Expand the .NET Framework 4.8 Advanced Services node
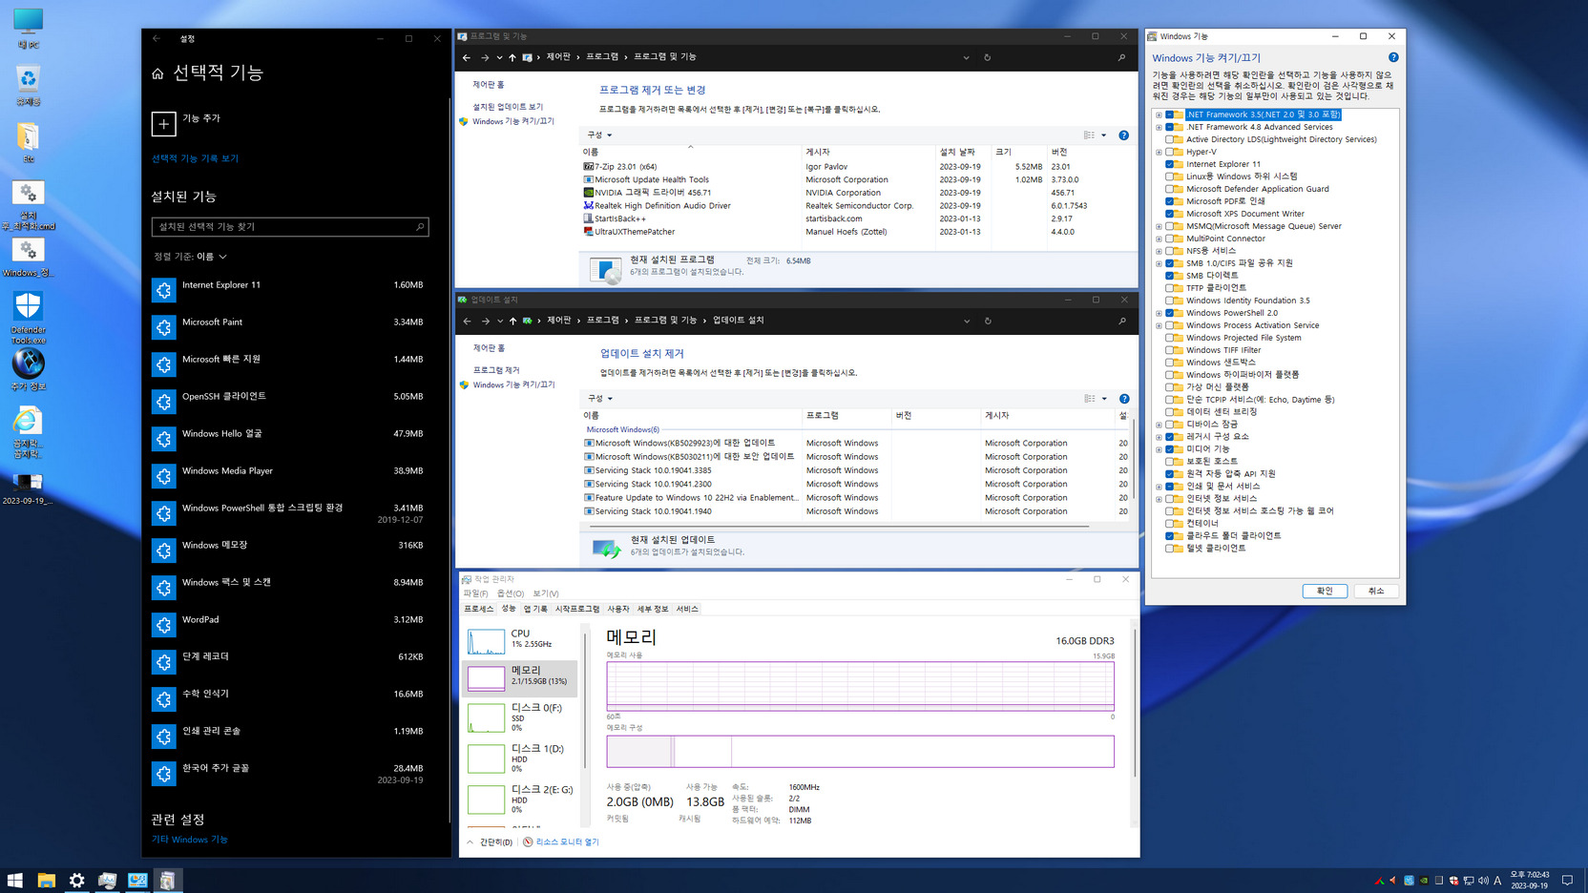The image size is (1588, 893). coord(1159,127)
